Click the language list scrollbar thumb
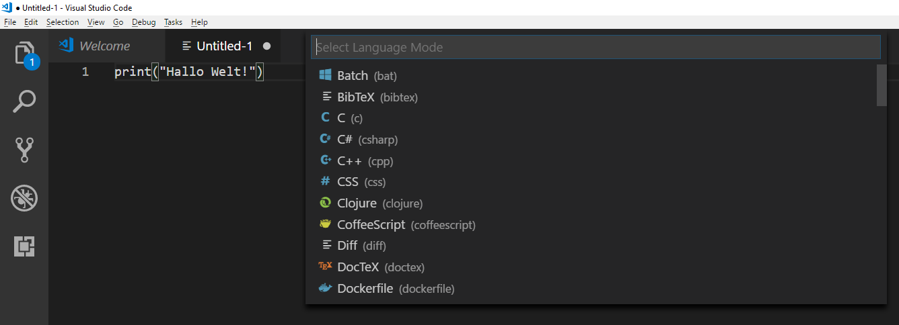 (x=882, y=85)
